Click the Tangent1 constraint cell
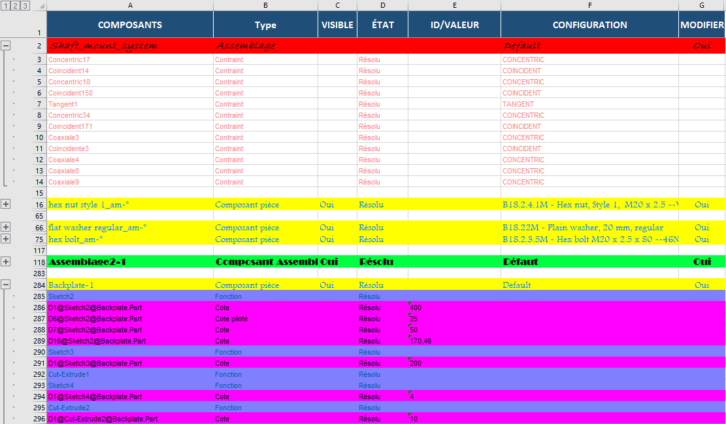The height and width of the screenshot is (424, 726). [x=130, y=104]
